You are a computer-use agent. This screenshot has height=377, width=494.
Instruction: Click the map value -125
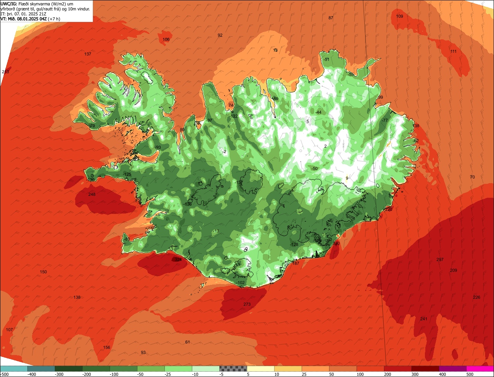[x=127, y=175]
